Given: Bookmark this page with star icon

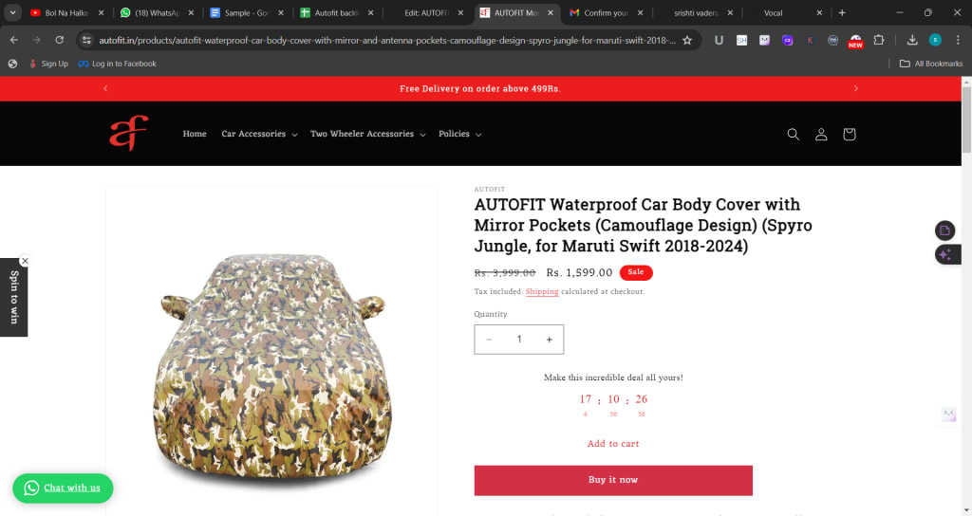Looking at the screenshot, I should (687, 40).
